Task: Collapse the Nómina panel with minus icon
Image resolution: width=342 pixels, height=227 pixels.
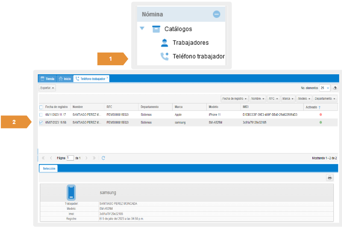Action: pyautogui.click(x=216, y=14)
